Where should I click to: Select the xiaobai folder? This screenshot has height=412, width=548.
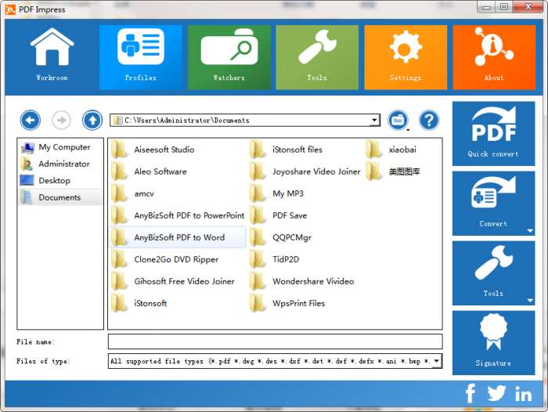point(391,150)
